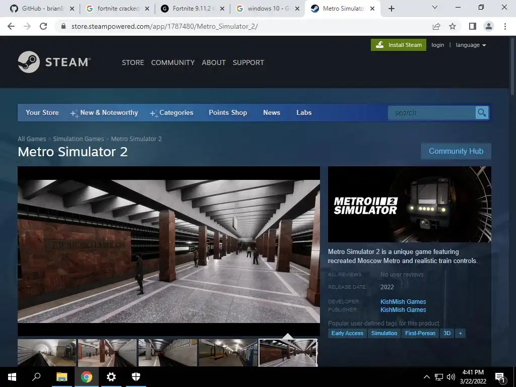This screenshot has height=387, width=516.
Task: Open File Explorer from taskbar
Action: point(61,377)
